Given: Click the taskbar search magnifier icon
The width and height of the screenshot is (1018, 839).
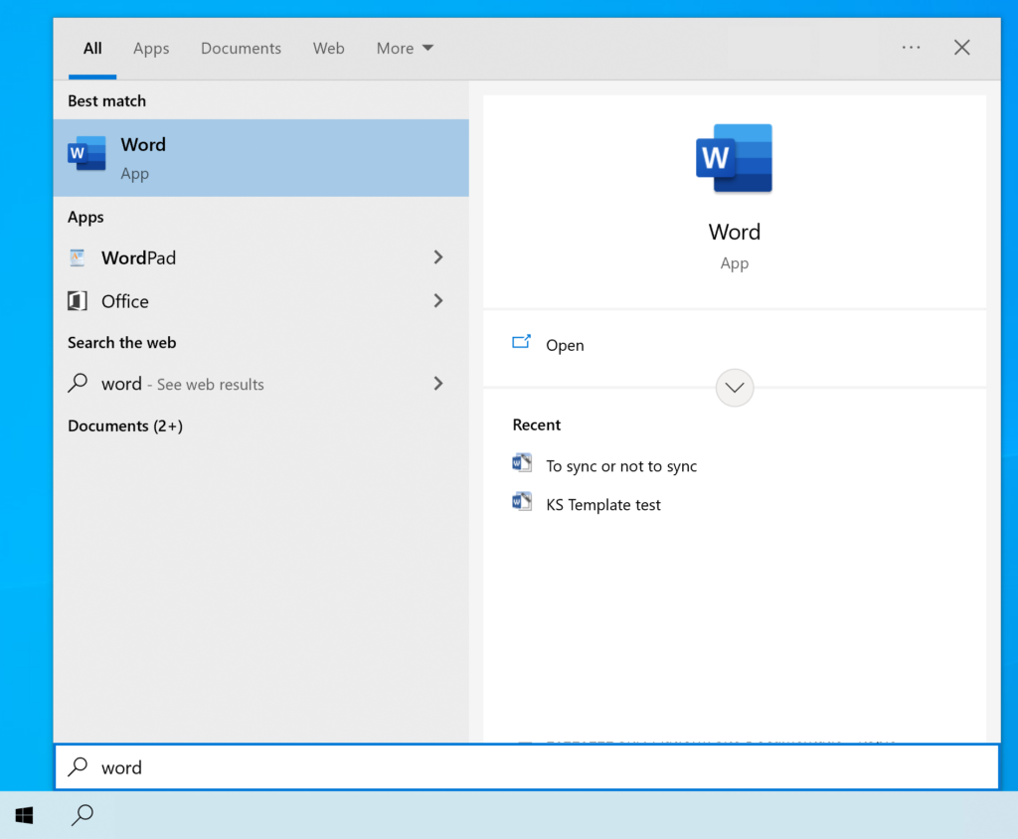Looking at the screenshot, I should click(83, 815).
